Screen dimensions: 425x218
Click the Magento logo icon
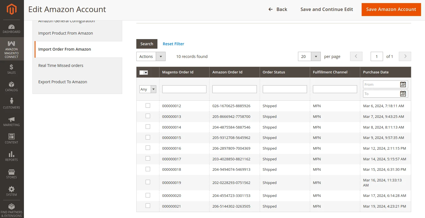click(x=12, y=9)
